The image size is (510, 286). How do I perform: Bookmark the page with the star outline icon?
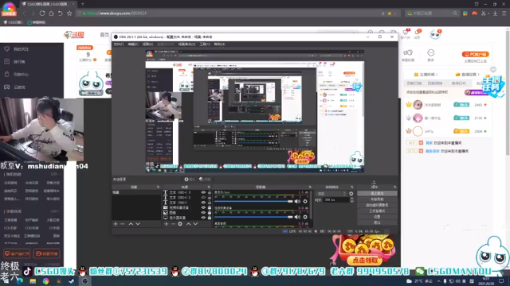pos(69,14)
